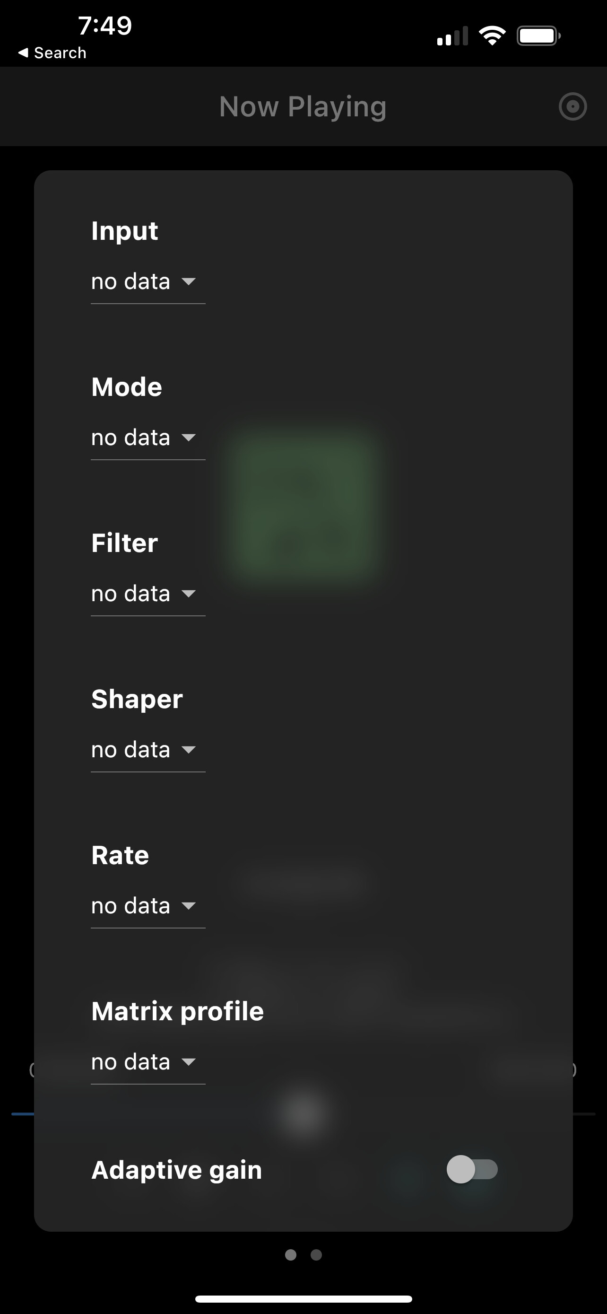Tap the Search back link text

click(60, 53)
